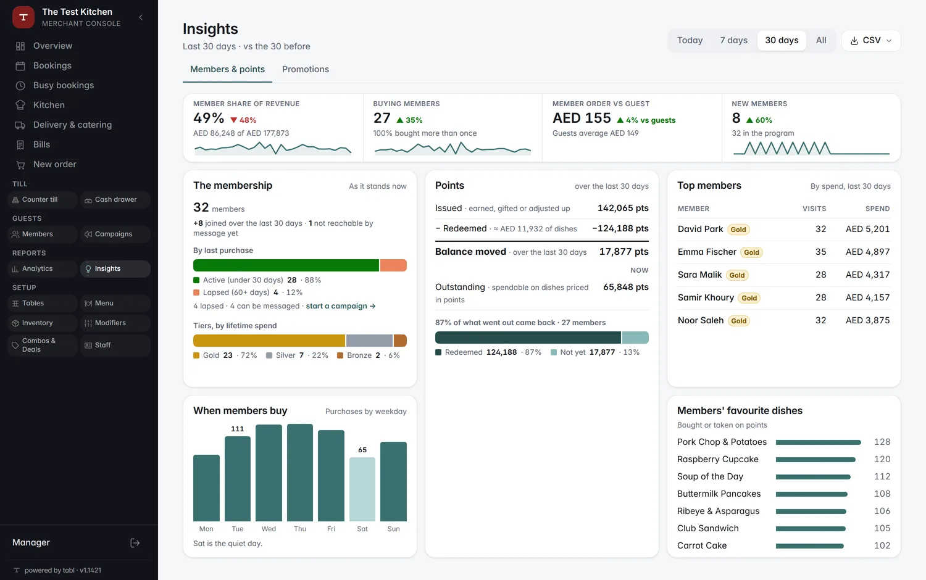Click the Gold badge beside Noor Saleh
This screenshot has width=926, height=580.
tap(739, 321)
